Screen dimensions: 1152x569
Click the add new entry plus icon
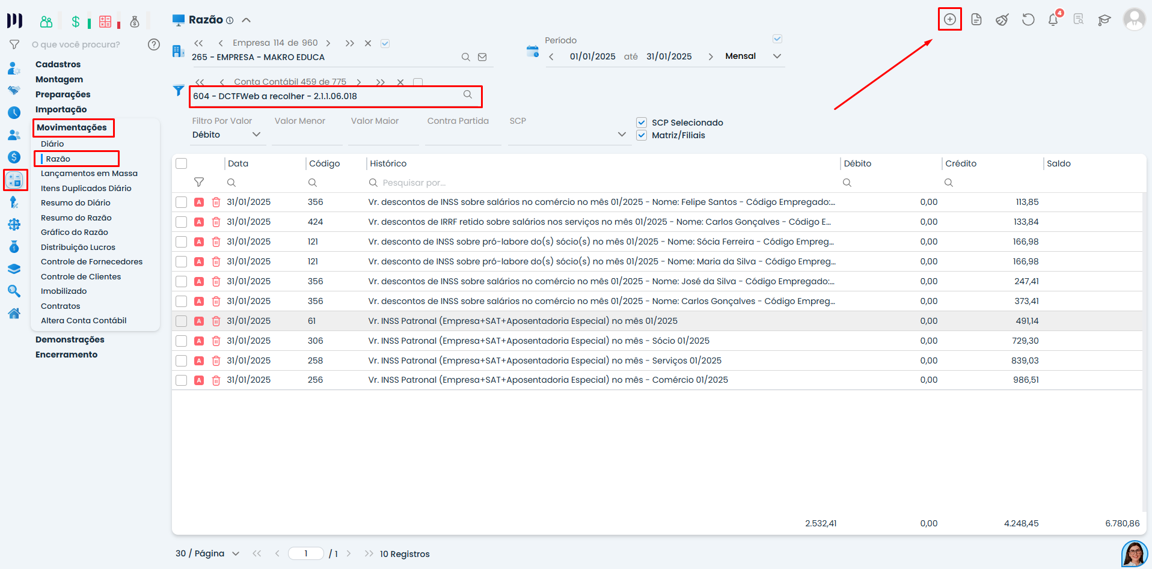949,19
